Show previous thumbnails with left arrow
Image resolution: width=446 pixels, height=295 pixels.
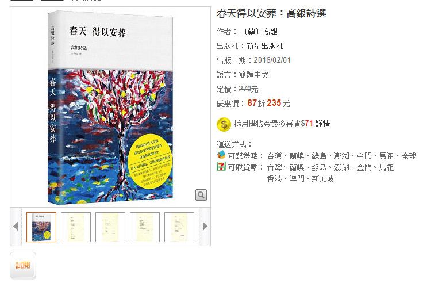tap(16, 227)
